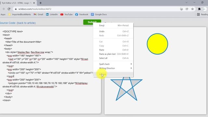Expand the Writing Direction submenu
The image size is (208, 117).
[113, 68]
